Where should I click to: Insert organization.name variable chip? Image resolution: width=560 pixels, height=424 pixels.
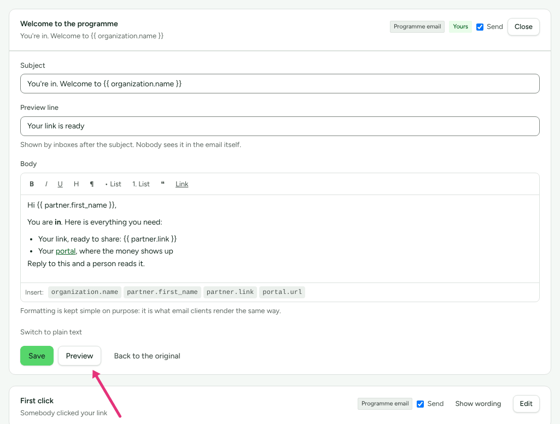point(85,292)
